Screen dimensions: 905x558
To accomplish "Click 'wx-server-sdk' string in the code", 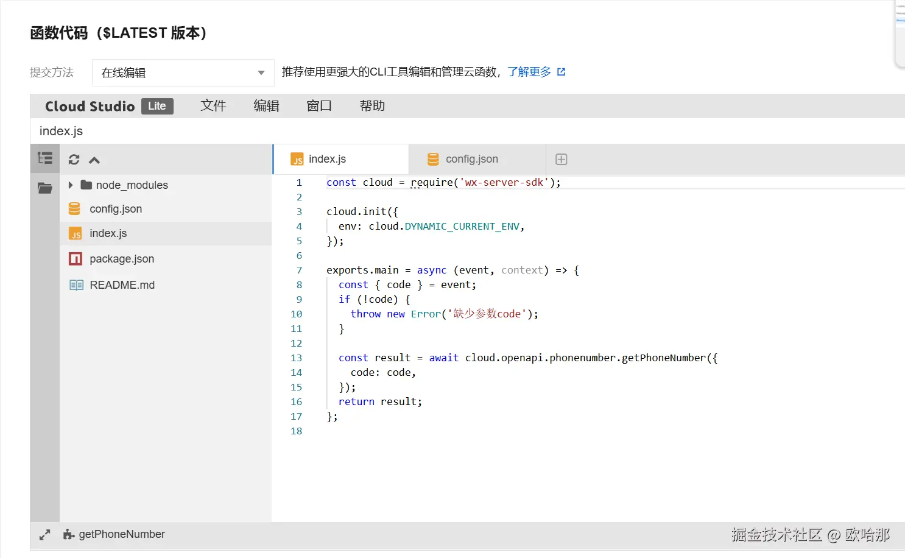I will point(504,182).
